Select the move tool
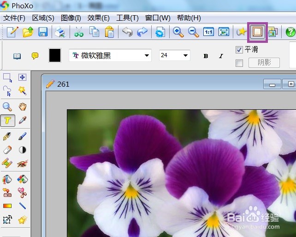Image resolution: width=296 pixels, height=237 pixels. point(22,77)
